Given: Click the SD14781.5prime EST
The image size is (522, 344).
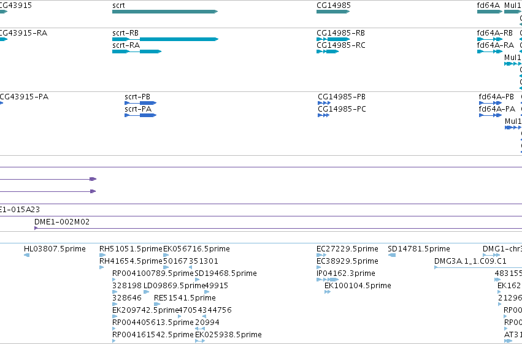Looking at the screenshot, I should point(392,255).
